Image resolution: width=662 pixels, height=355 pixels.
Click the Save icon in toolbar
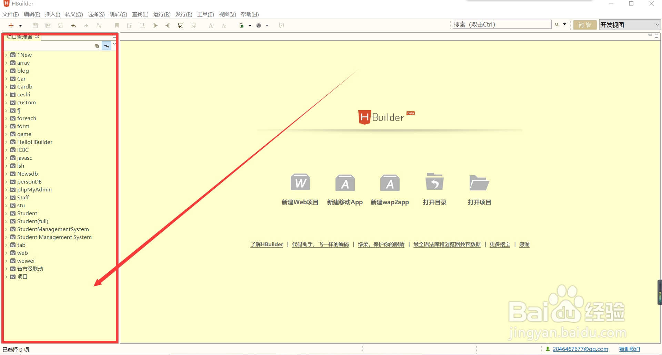(x=35, y=25)
